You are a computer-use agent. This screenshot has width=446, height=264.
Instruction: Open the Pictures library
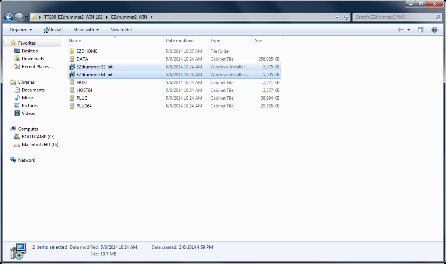(29, 106)
